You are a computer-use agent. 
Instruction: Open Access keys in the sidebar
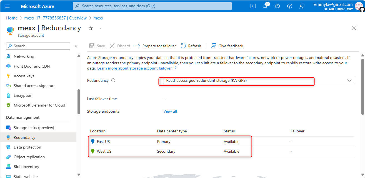click(24, 76)
